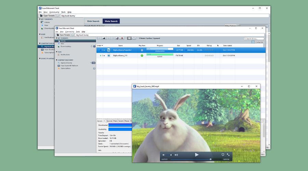Click Play Now on BigBuckBunny_310 row
The image size is (308, 171).
[x=142, y=55]
